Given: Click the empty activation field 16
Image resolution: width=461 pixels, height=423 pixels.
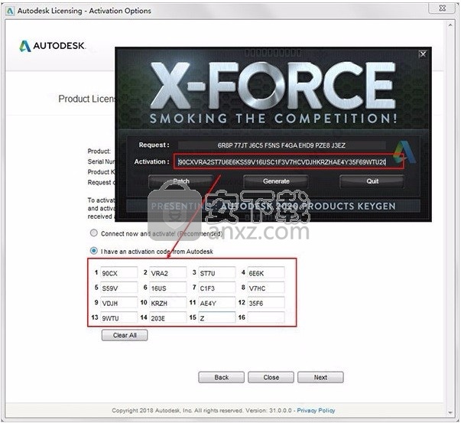Looking at the screenshot, I should point(266,317).
